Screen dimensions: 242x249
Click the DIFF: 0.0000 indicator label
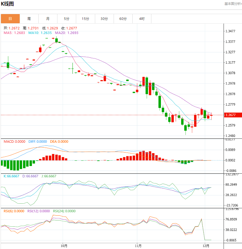click(x=37, y=141)
